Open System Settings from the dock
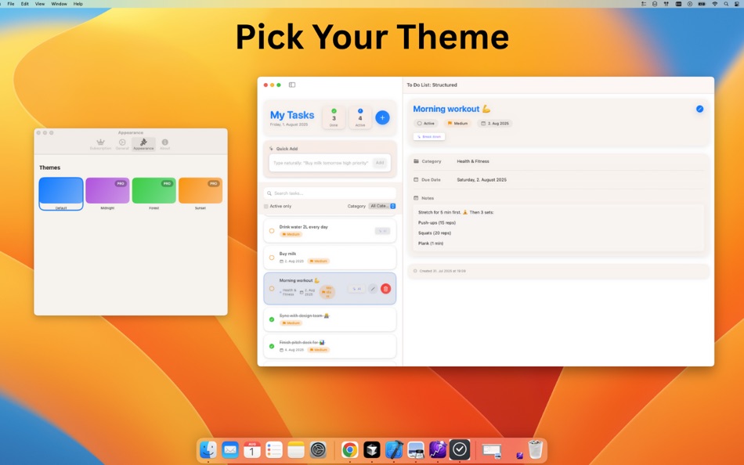744x465 pixels. [318, 450]
